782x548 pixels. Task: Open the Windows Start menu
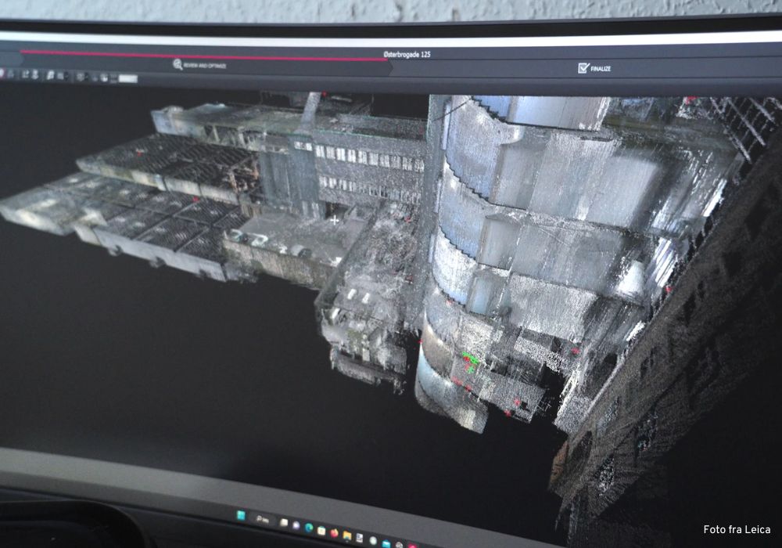[241, 516]
